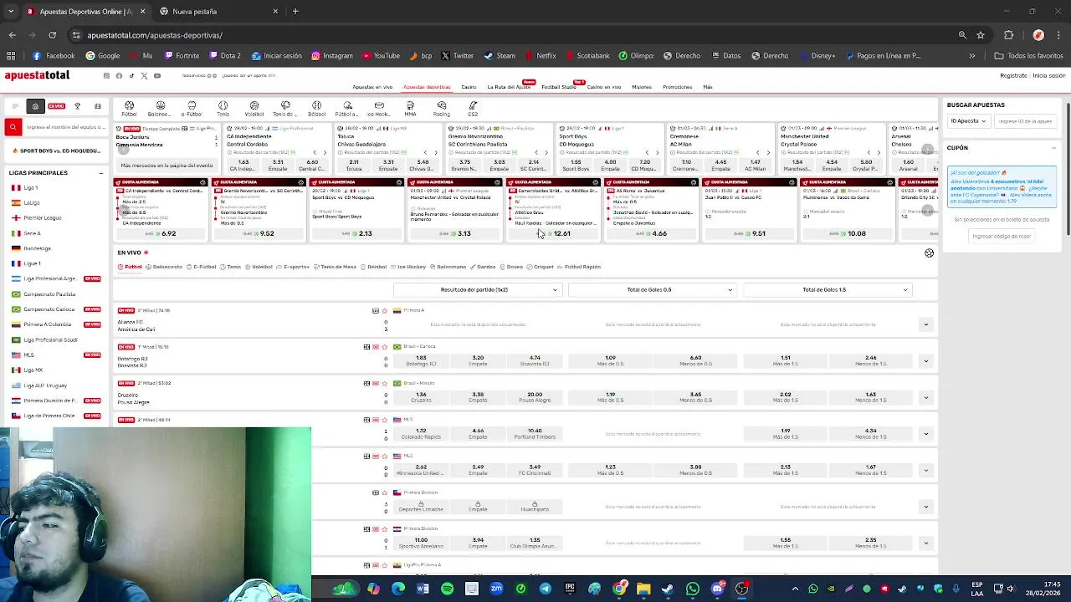The image size is (1071, 602).
Task: Open the Total de Goles 0.5 dropdown
Action: coord(652,289)
